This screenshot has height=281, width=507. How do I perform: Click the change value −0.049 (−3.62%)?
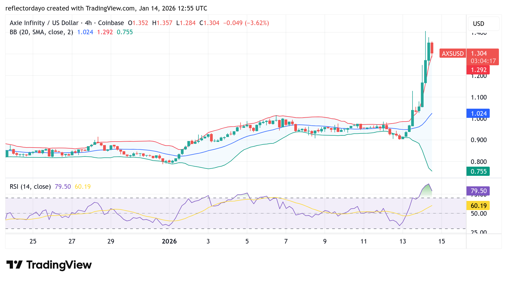(246, 23)
